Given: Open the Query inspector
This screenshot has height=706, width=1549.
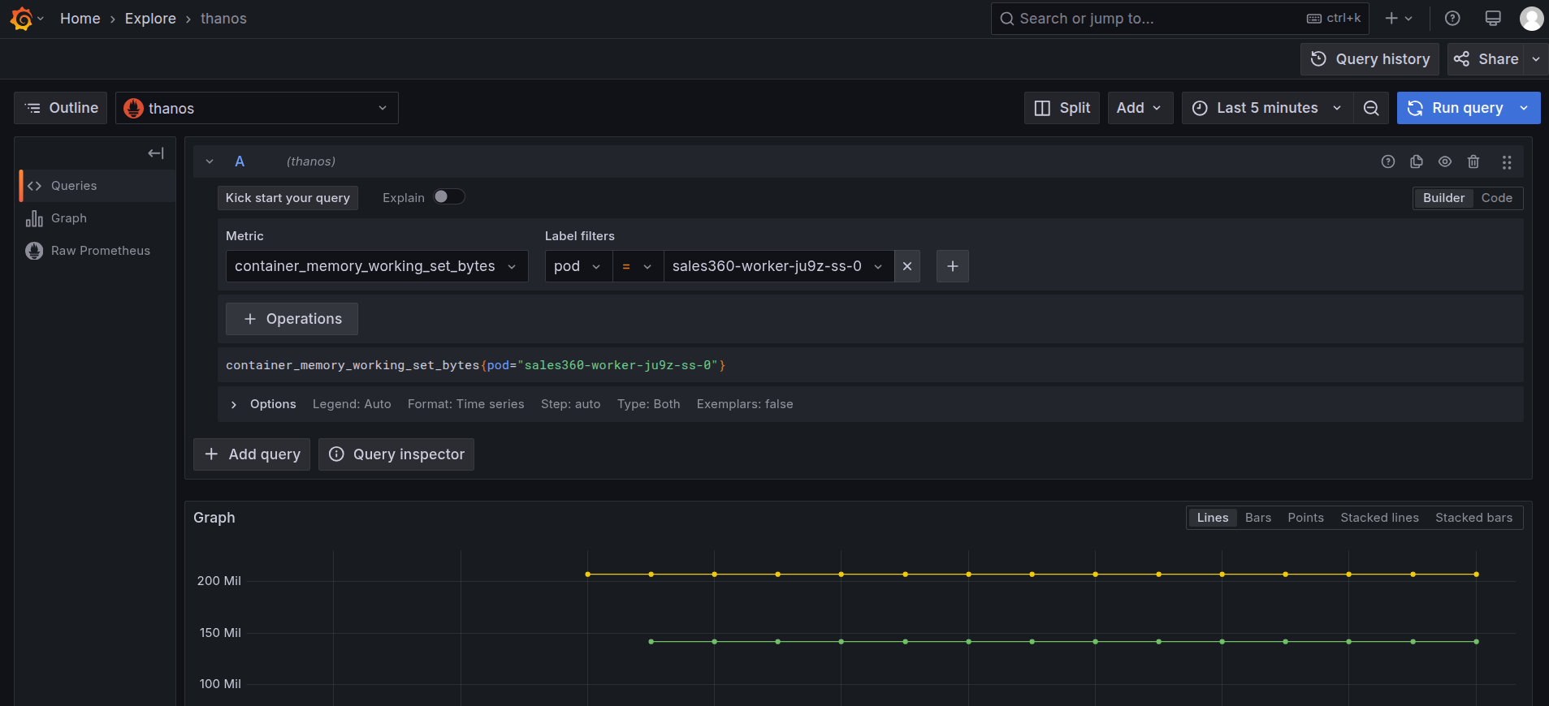Looking at the screenshot, I should point(396,454).
